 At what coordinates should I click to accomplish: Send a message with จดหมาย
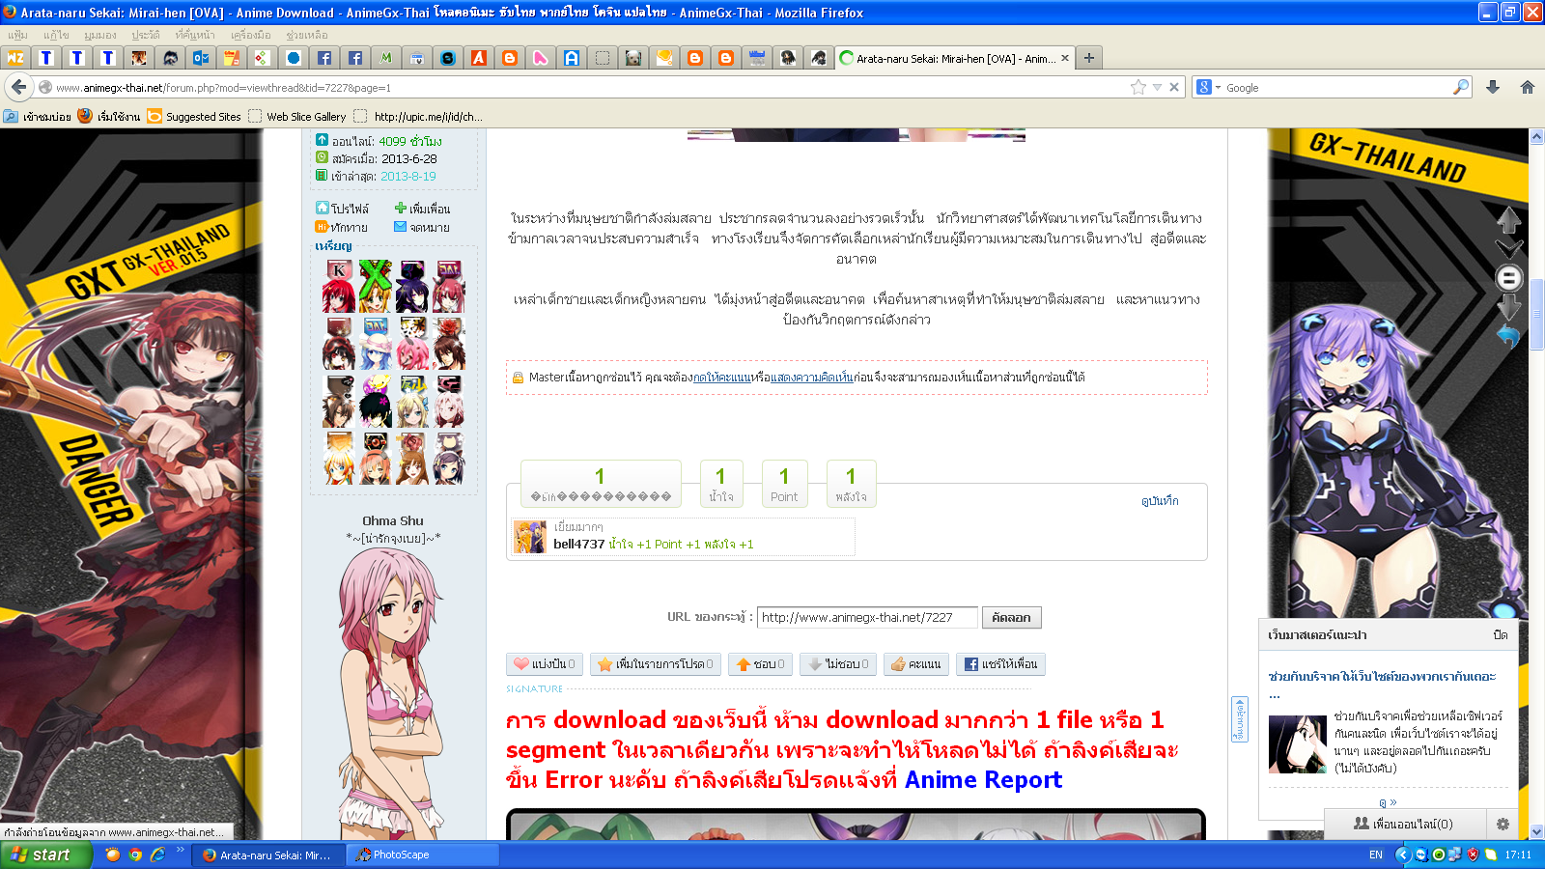[x=422, y=227]
